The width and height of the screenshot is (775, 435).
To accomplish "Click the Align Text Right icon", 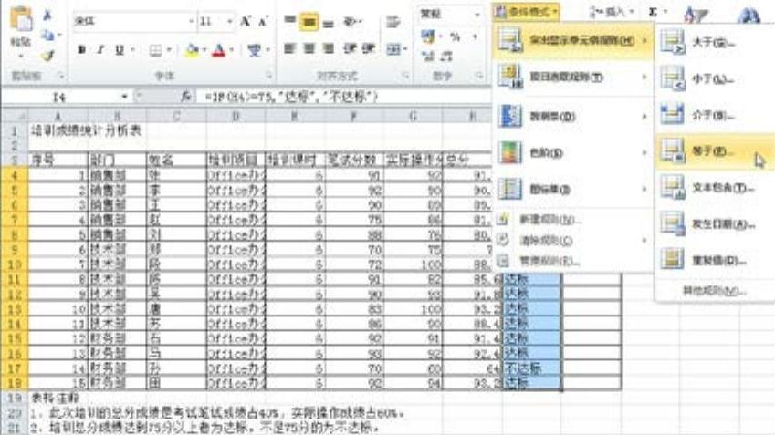I will 329,48.
